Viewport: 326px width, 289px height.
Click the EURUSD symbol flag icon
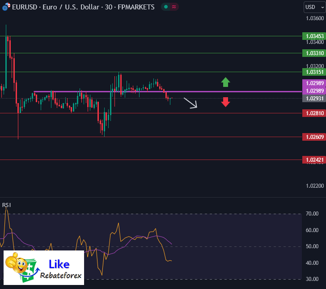[6, 7]
